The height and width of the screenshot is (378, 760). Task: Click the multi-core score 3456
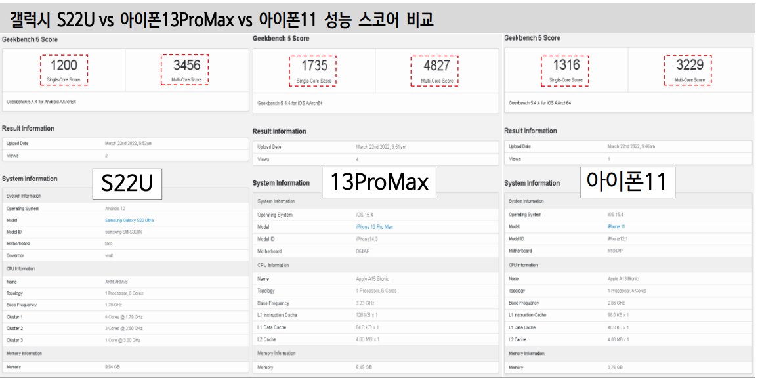[186, 65]
